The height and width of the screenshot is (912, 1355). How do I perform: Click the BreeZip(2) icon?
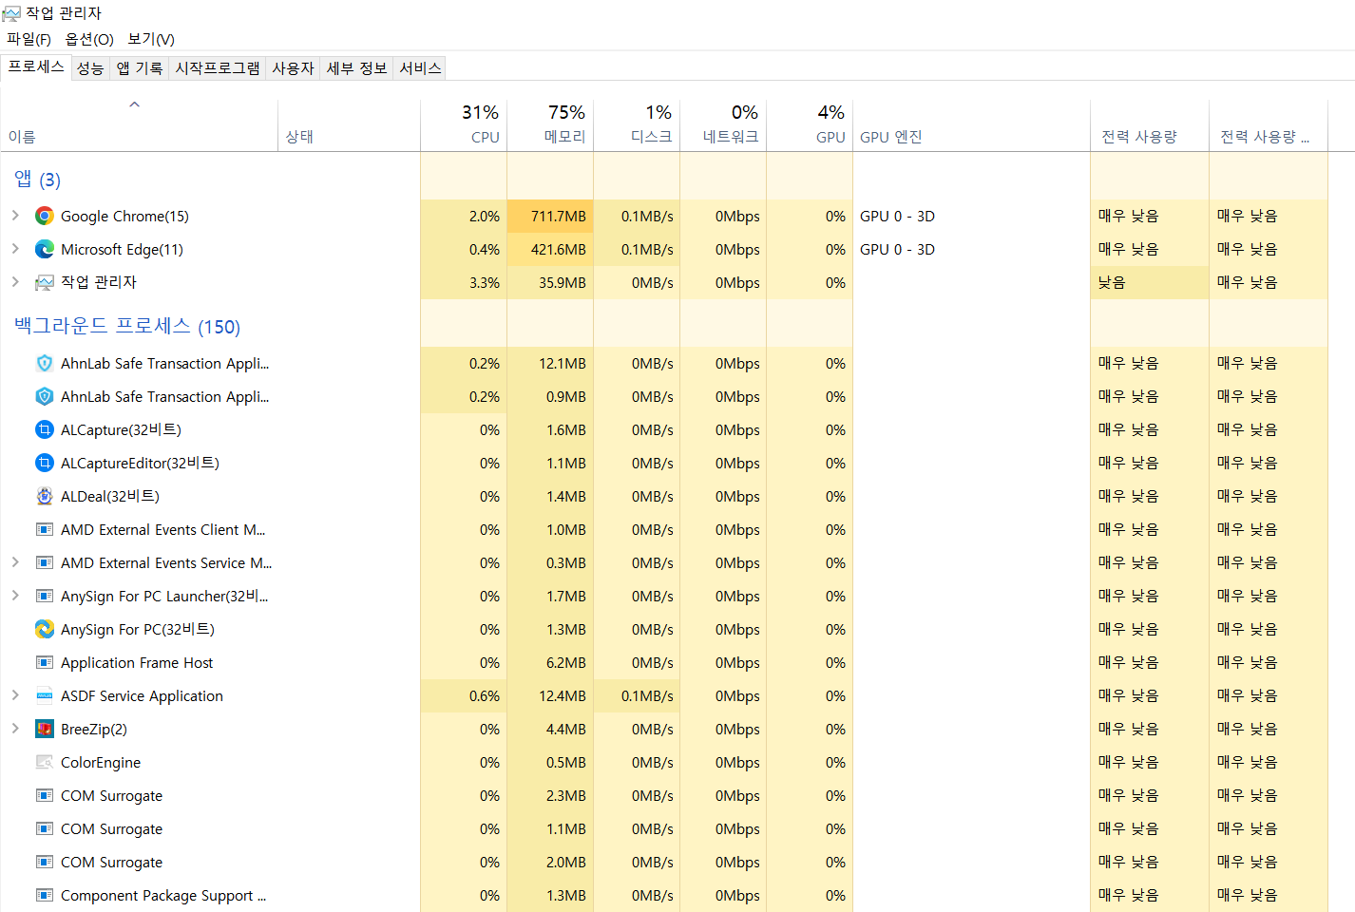[x=45, y=729]
